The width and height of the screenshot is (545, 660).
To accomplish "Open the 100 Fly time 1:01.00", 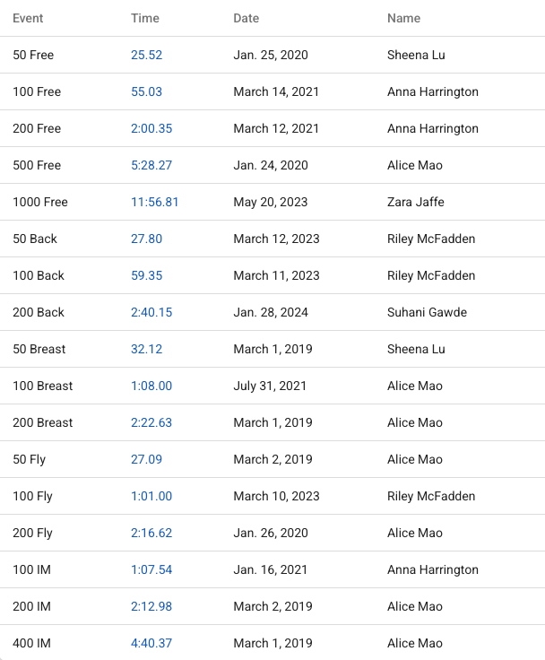I will click(151, 496).
